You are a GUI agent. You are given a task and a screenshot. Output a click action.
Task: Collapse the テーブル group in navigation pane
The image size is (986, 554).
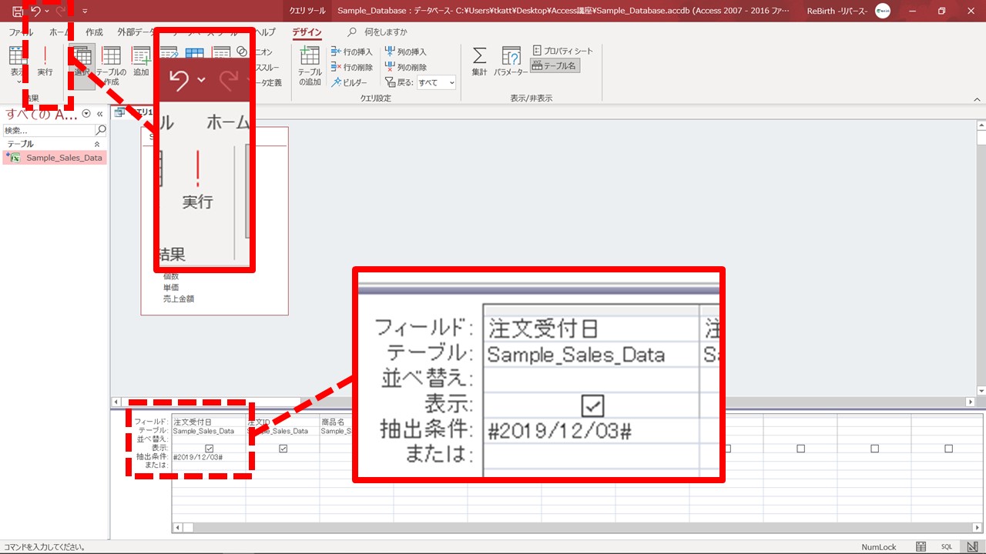click(x=97, y=144)
